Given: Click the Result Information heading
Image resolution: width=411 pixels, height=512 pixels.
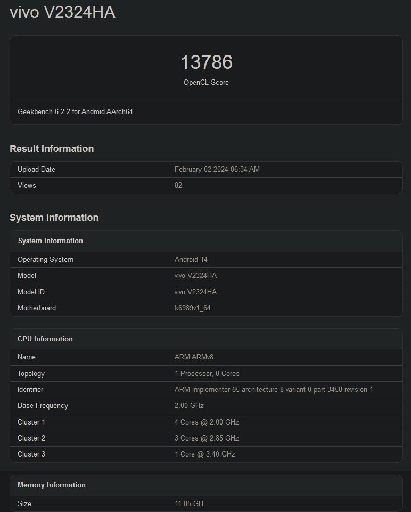Looking at the screenshot, I should click(x=52, y=149).
